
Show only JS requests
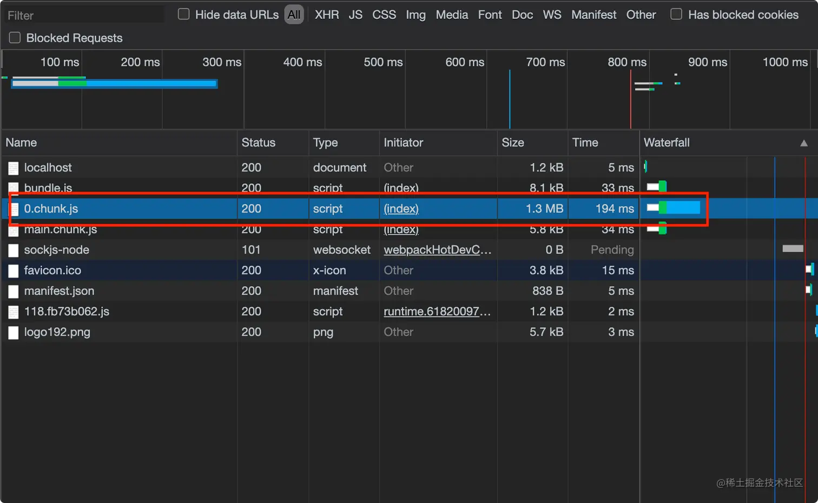(x=355, y=15)
